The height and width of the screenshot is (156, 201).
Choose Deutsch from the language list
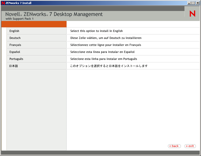15,38
